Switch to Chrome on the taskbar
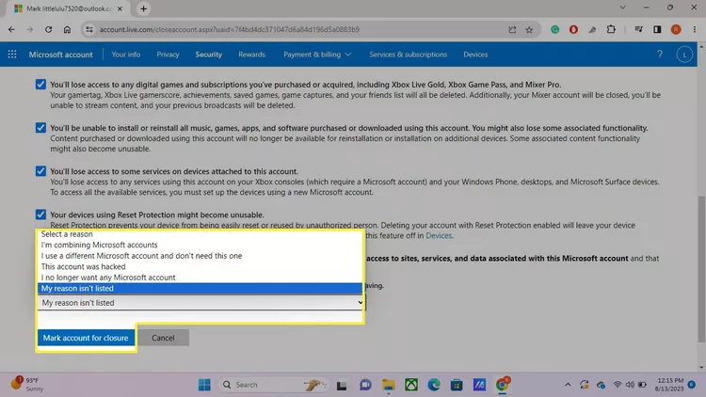706x397 pixels. (x=502, y=385)
